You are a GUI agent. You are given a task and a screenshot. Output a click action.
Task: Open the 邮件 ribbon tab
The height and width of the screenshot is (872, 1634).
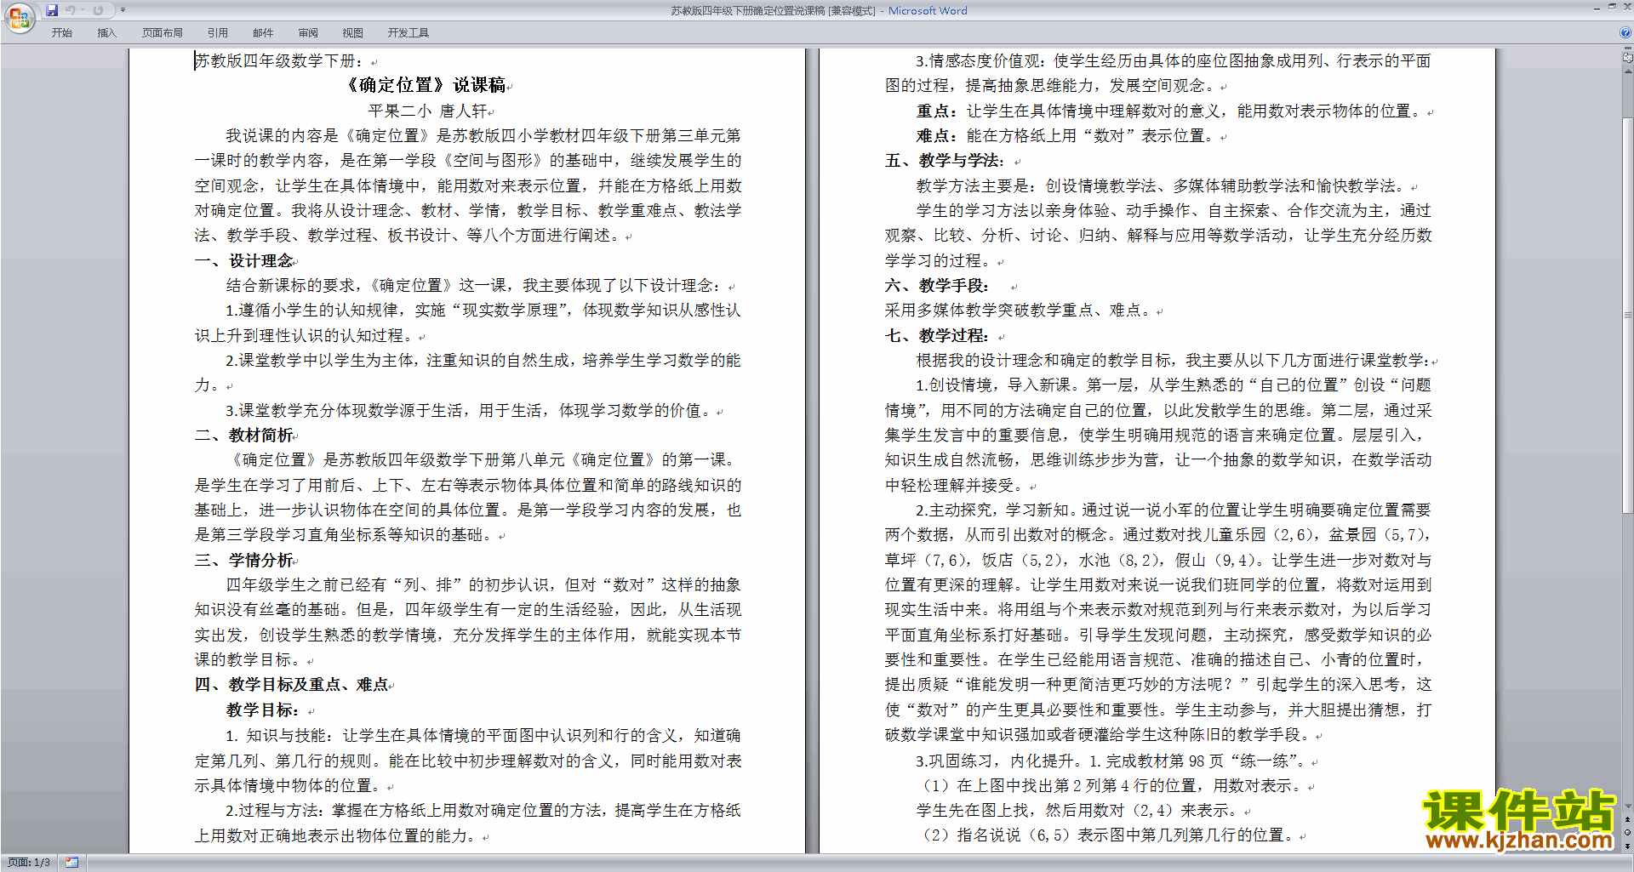click(x=263, y=33)
